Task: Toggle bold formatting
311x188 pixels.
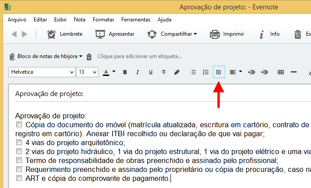Action: 125,72
